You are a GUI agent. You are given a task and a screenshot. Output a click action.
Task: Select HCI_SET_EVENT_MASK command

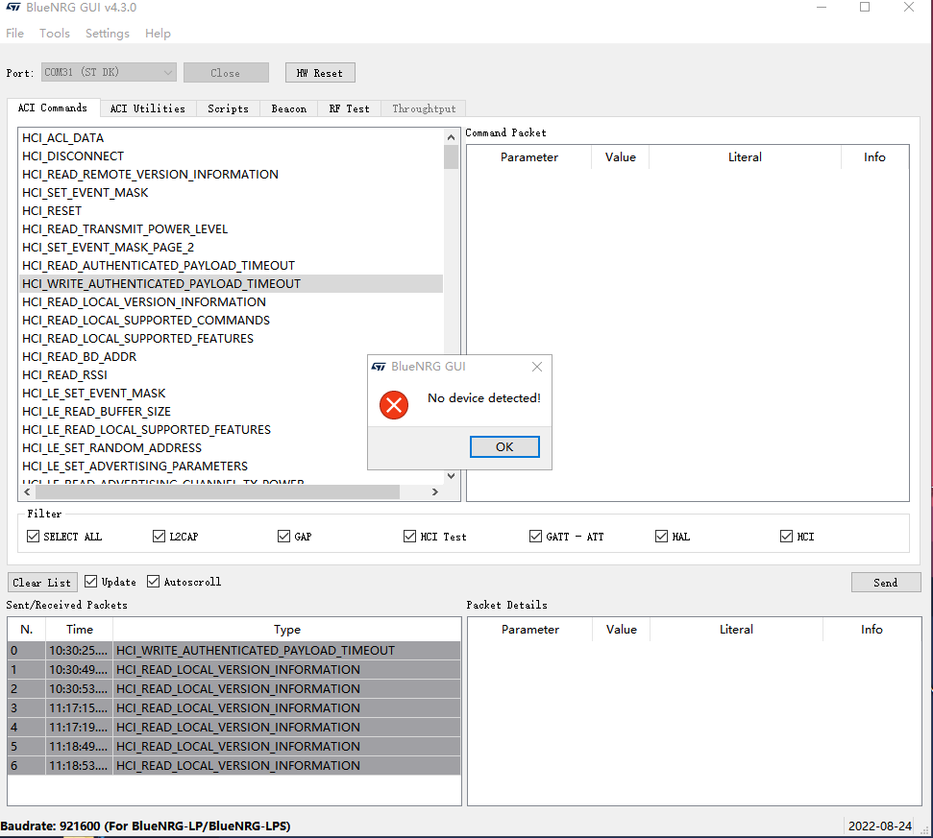tap(231, 193)
